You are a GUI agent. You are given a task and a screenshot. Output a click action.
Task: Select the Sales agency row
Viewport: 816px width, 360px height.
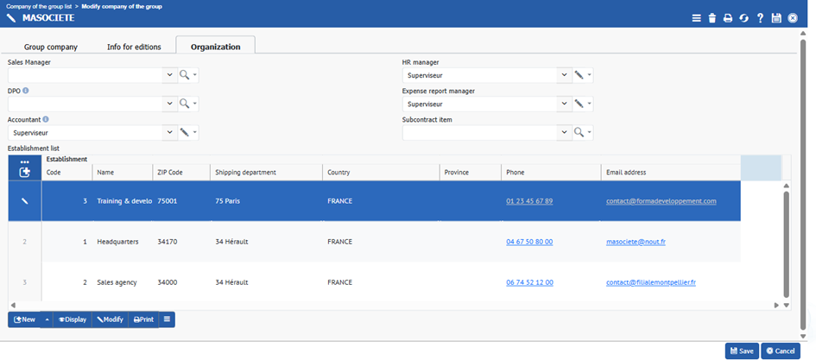[x=116, y=282]
